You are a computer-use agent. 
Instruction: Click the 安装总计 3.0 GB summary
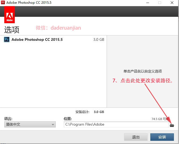coord(89,112)
